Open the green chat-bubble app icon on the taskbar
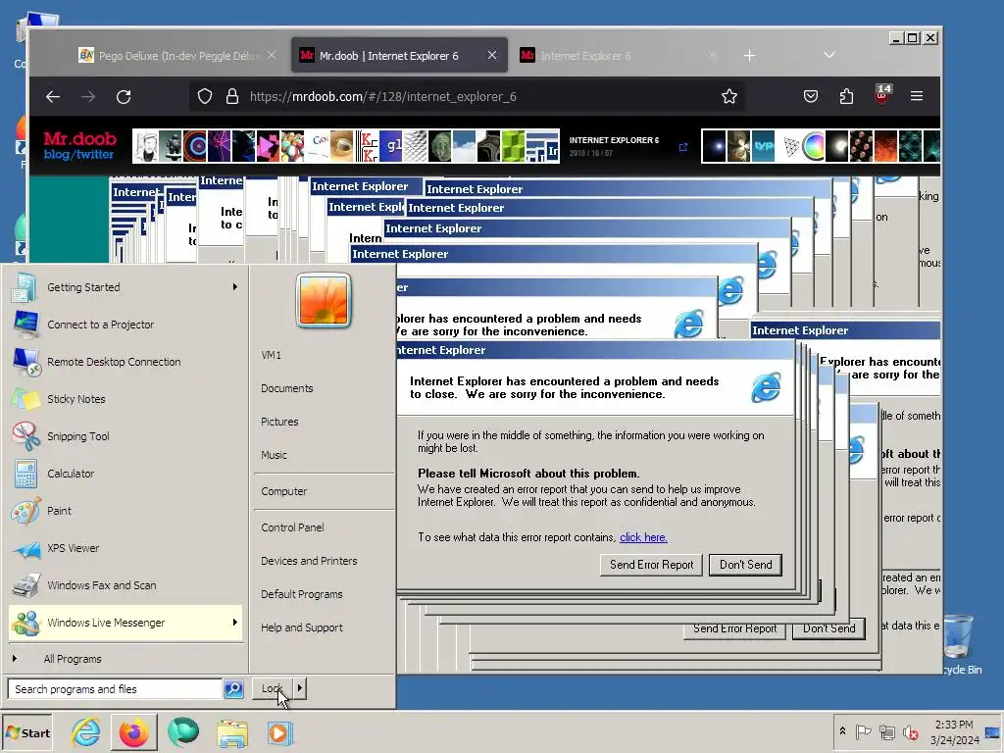The image size is (1004, 753). coord(183,732)
